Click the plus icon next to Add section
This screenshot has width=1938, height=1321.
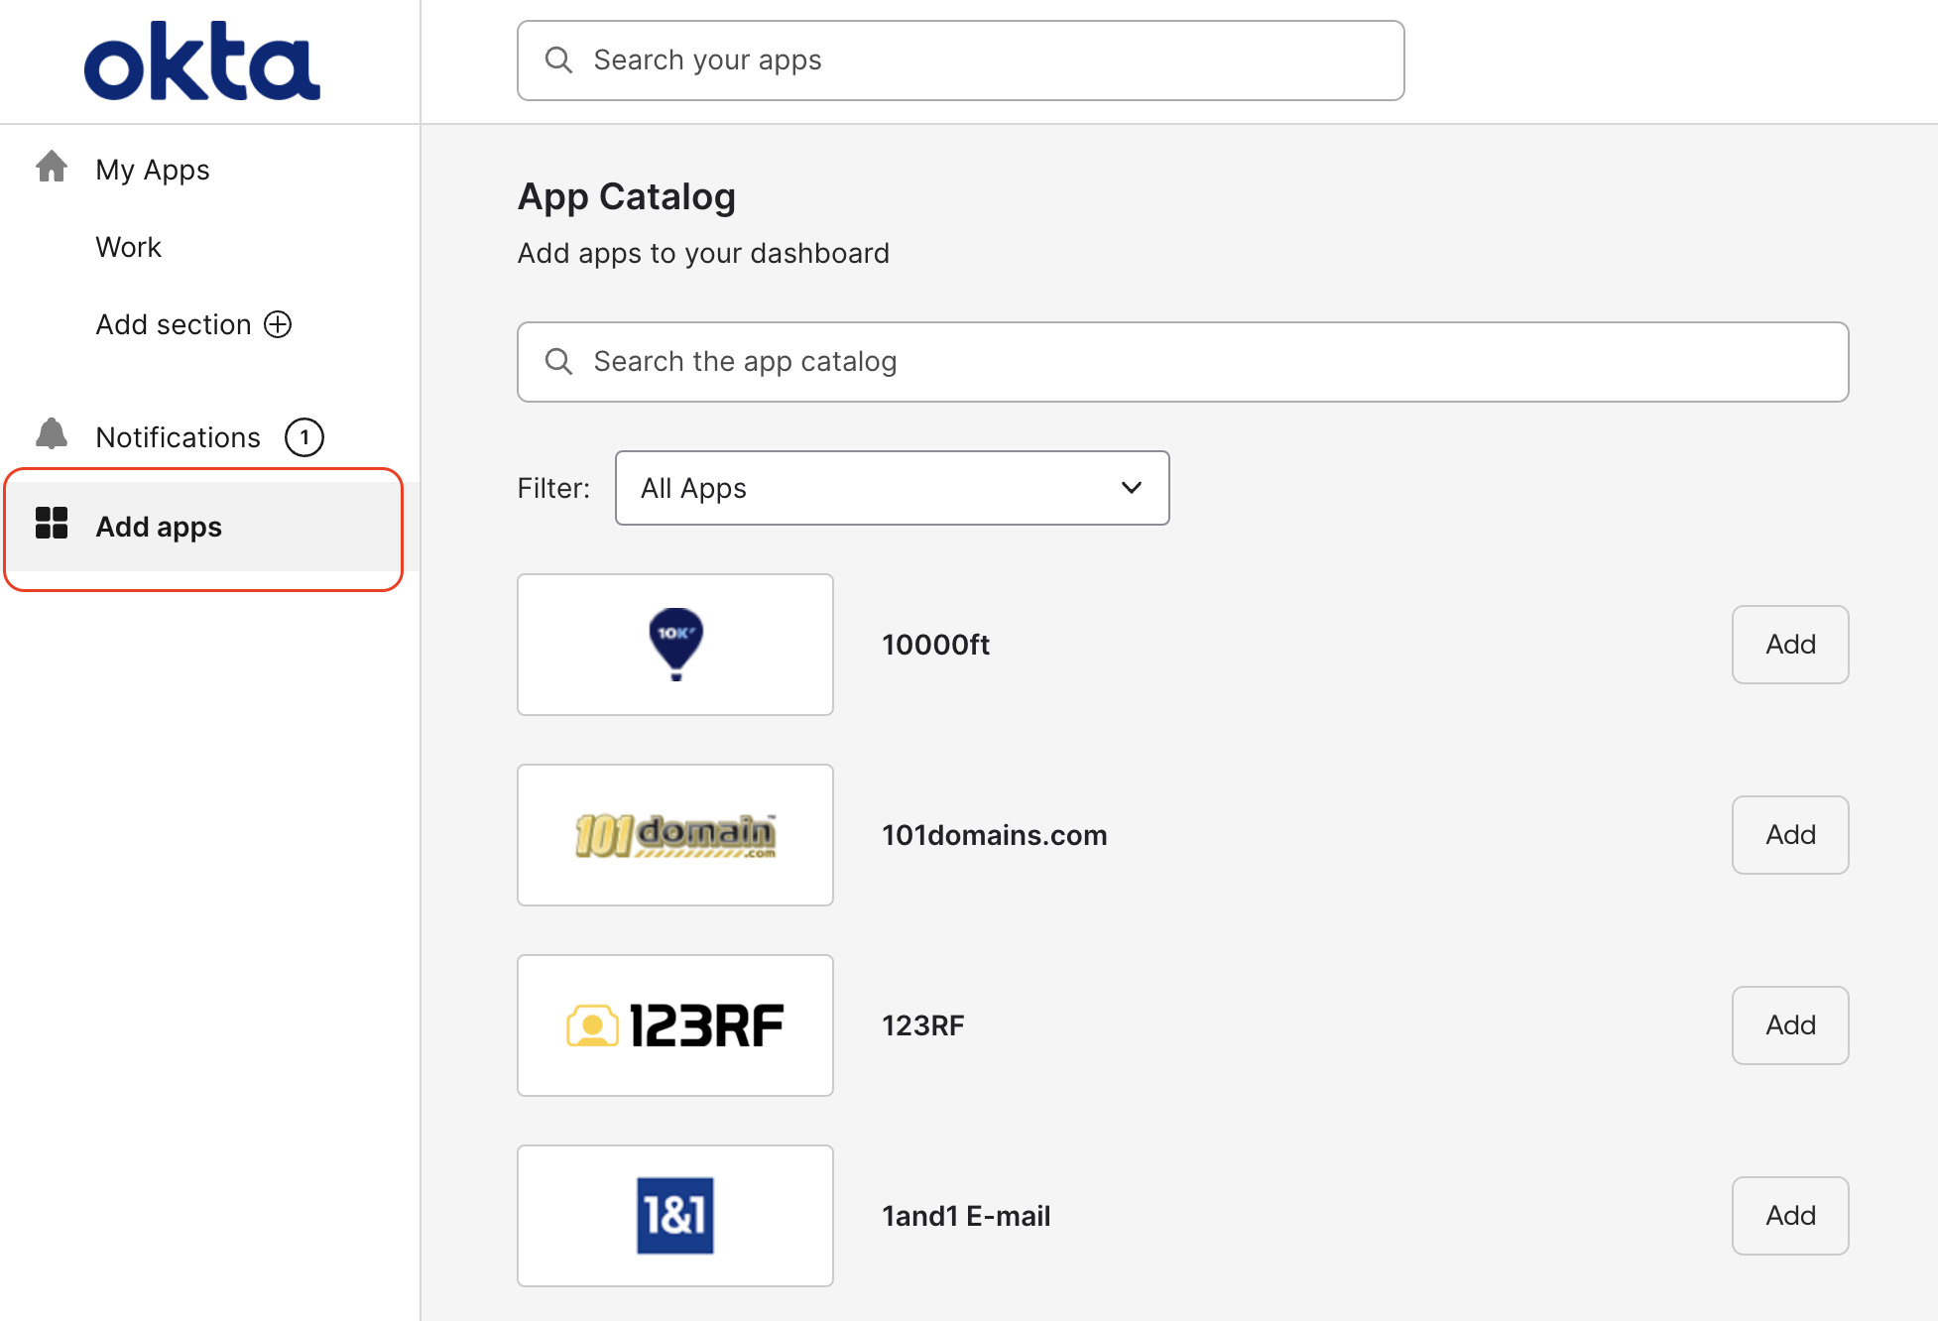[x=278, y=324]
